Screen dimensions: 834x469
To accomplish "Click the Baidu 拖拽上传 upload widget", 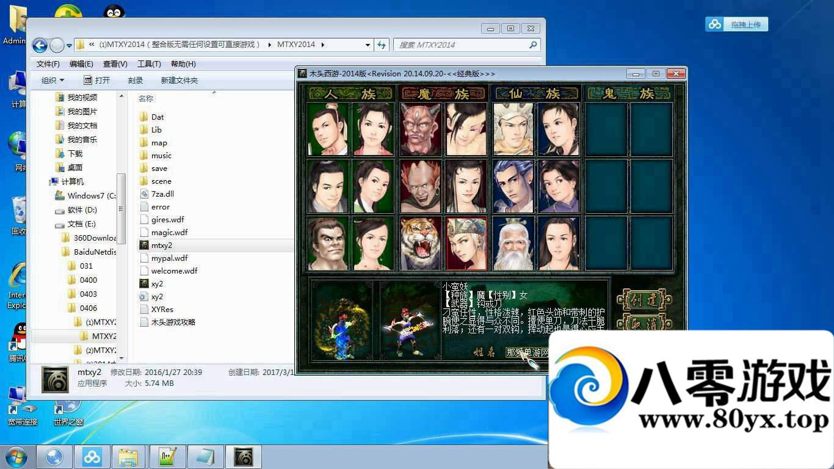I will (x=736, y=24).
